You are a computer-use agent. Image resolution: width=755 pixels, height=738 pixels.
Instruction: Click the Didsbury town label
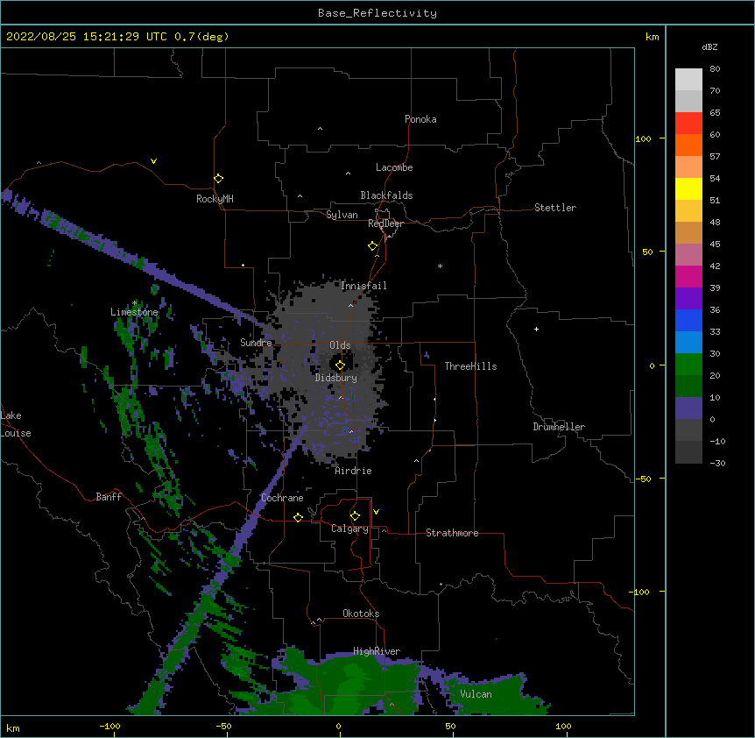pos(336,378)
